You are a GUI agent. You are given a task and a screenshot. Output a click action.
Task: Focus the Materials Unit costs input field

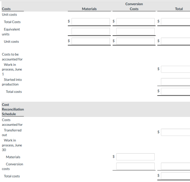tap(91, 41)
